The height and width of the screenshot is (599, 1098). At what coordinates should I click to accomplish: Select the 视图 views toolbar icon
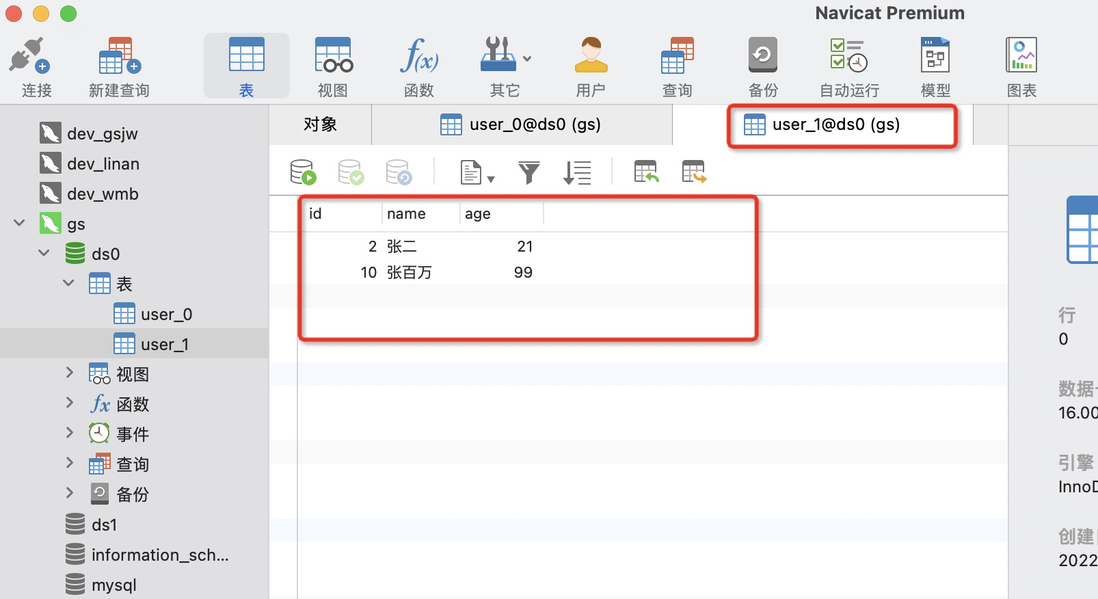[333, 55]
